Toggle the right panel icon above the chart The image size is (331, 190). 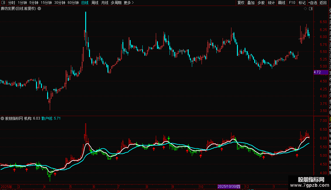[311, 9]
